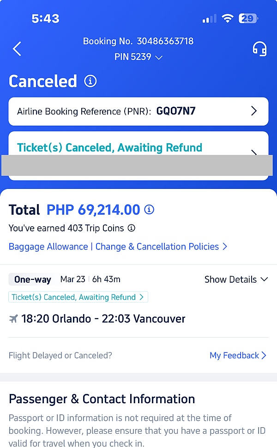Tap Booking No. 30486363718 header
Screen dimensions: 277x448
coord(138,41)
